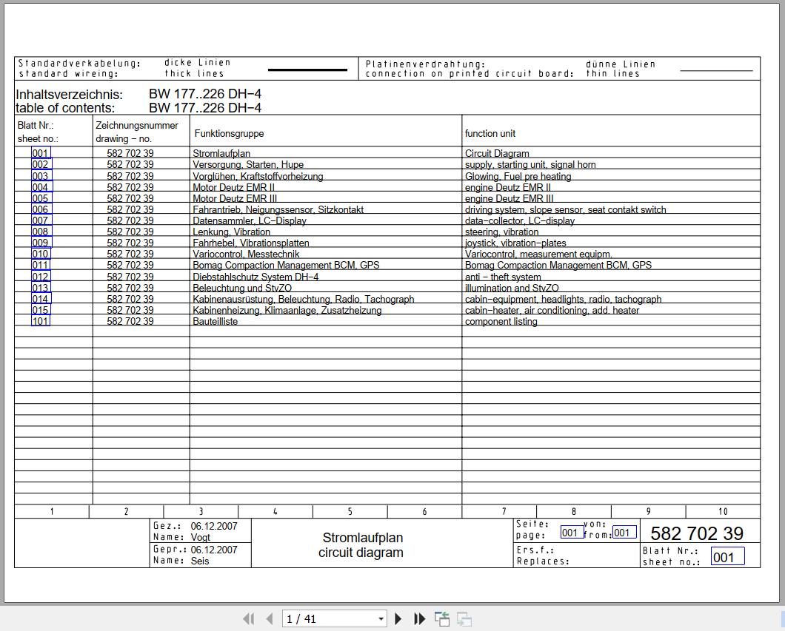Click the previous view icon

(x=442, y=619)
